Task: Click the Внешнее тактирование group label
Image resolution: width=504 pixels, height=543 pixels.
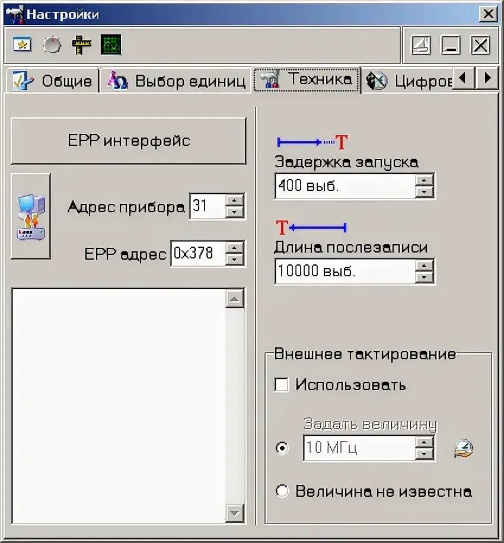Action: point(365,354)
